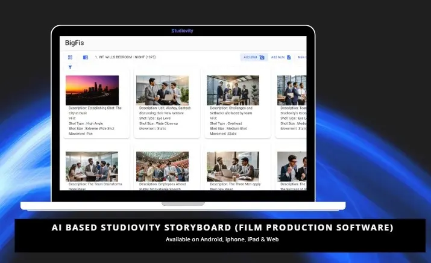The width and height of the screenshot is (431, 263).
Task: Open the team brainstorms more ideas thumbnail
Action: [92, 166]
